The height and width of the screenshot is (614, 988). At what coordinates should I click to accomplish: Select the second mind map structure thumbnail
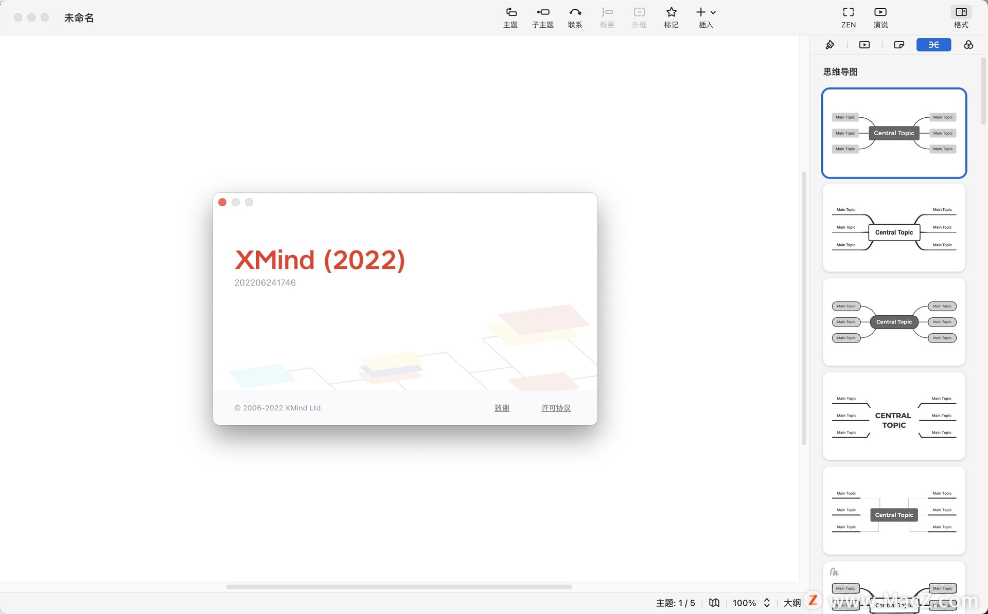coord(894,228)
